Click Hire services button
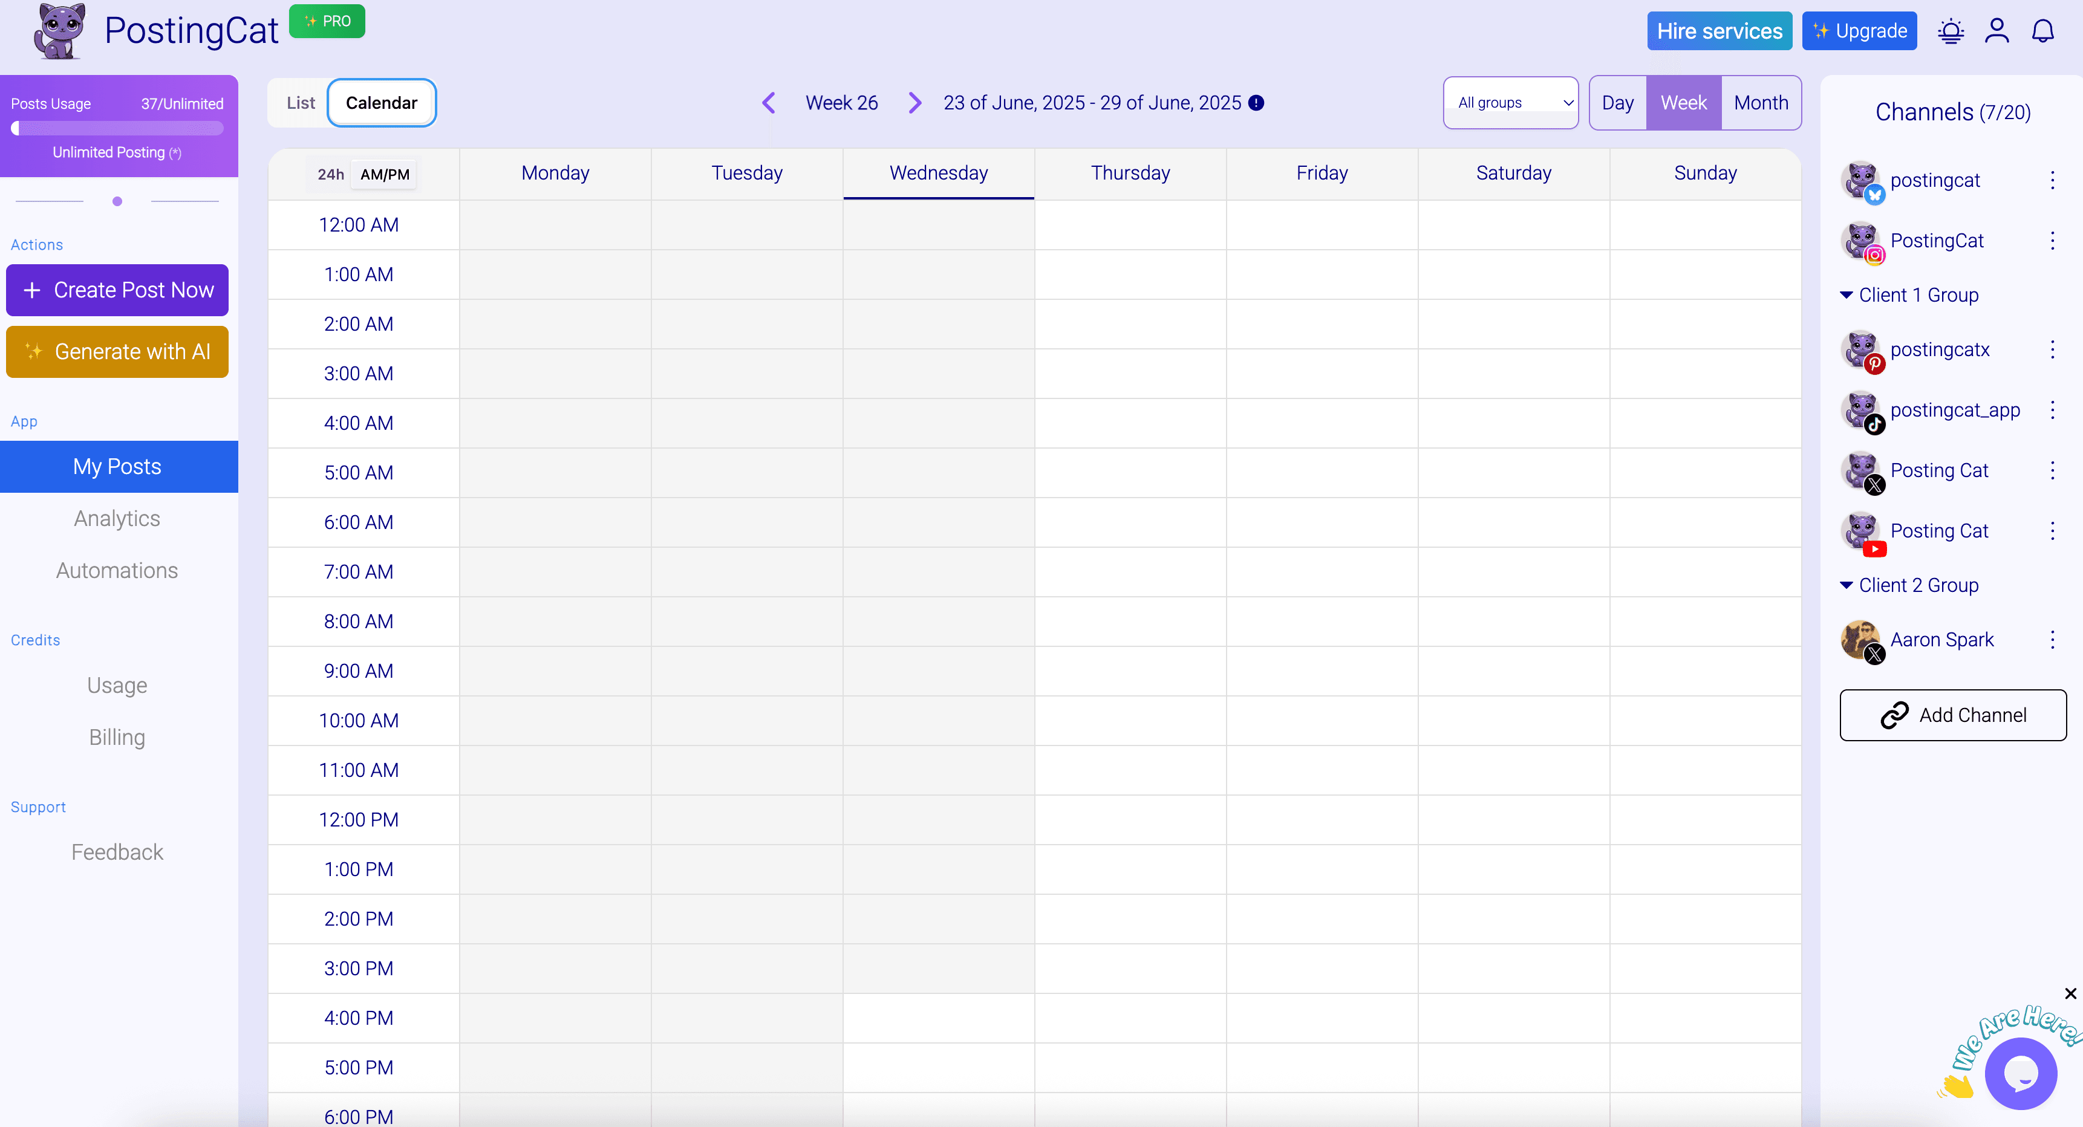 pos(1719,31)
